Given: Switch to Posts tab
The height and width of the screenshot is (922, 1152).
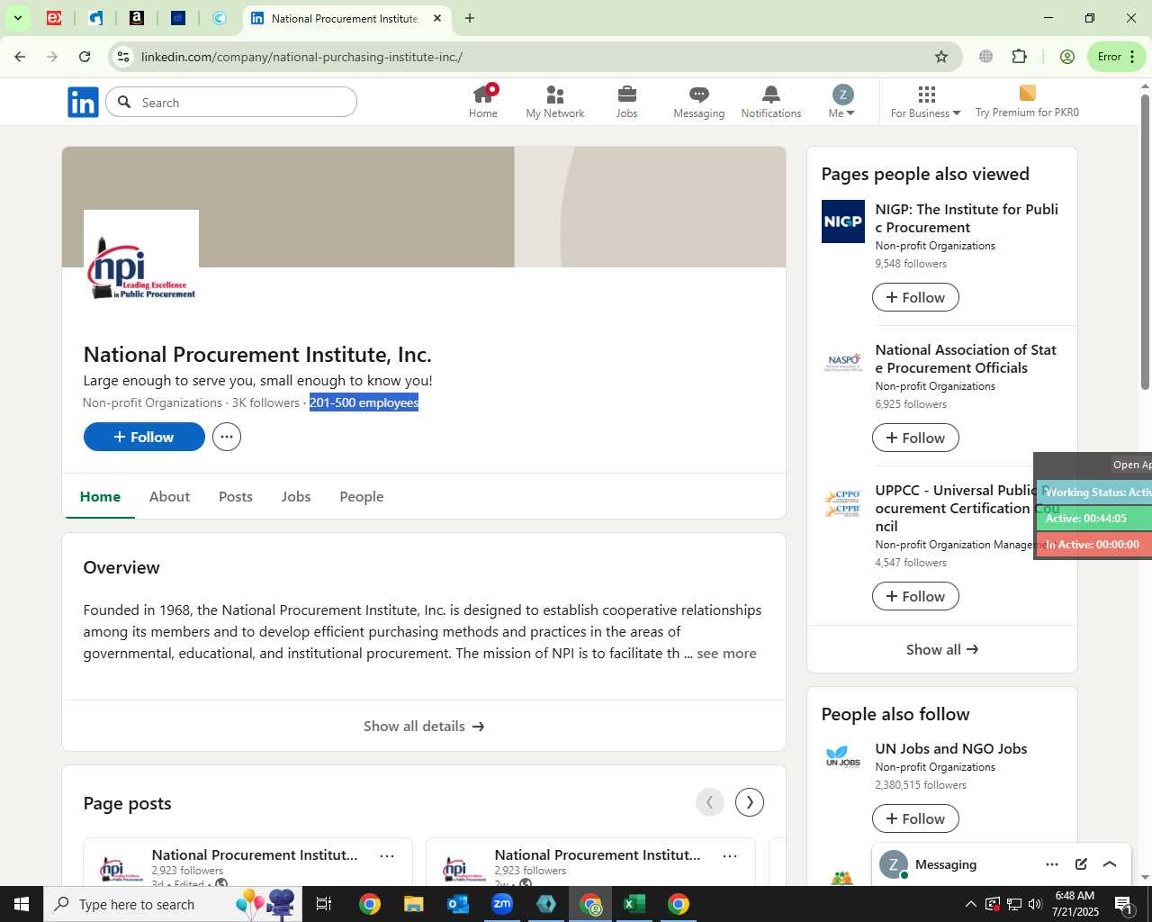Looking at the screenshot, I should coord(236,497).
